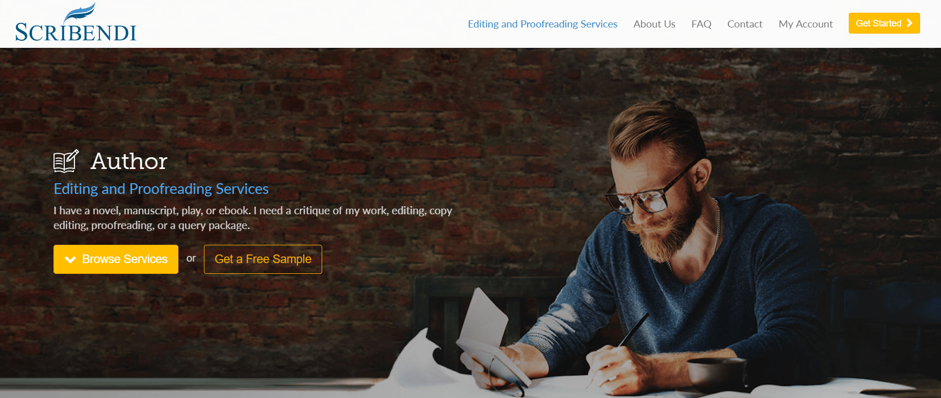This screenshot has width=941, height=398.
Task: Go to the About Us page
Action: click(654, 24)
